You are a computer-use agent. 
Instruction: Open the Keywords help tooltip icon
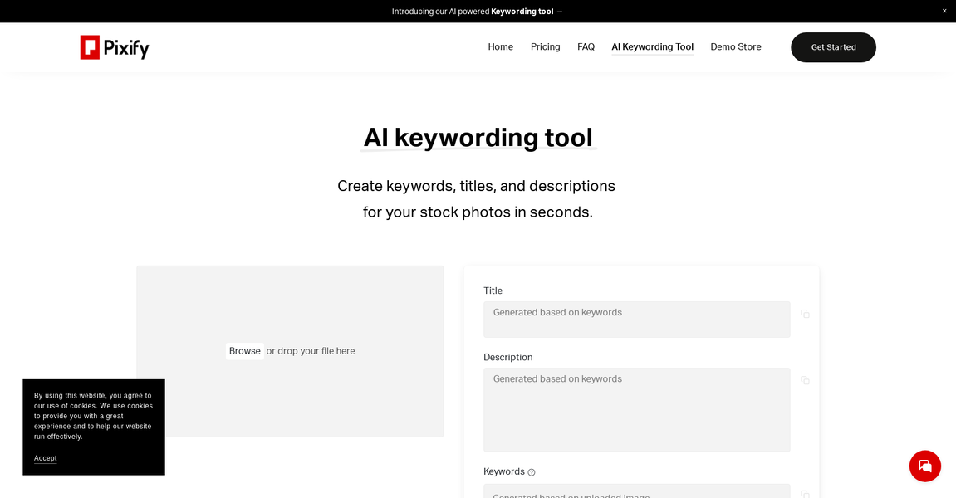click(531, 471)
